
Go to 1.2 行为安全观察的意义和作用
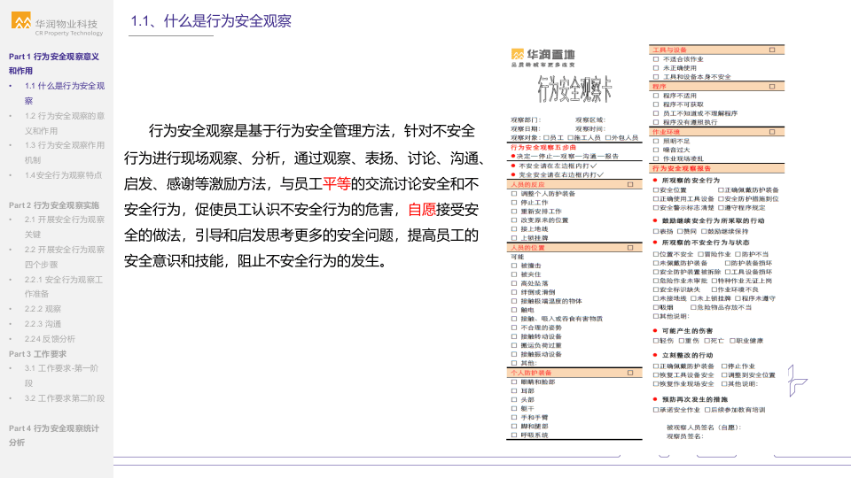(x=64, y=123)
